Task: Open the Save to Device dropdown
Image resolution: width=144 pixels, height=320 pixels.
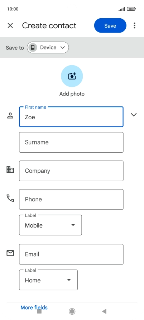Action: (x=48, y=48)
